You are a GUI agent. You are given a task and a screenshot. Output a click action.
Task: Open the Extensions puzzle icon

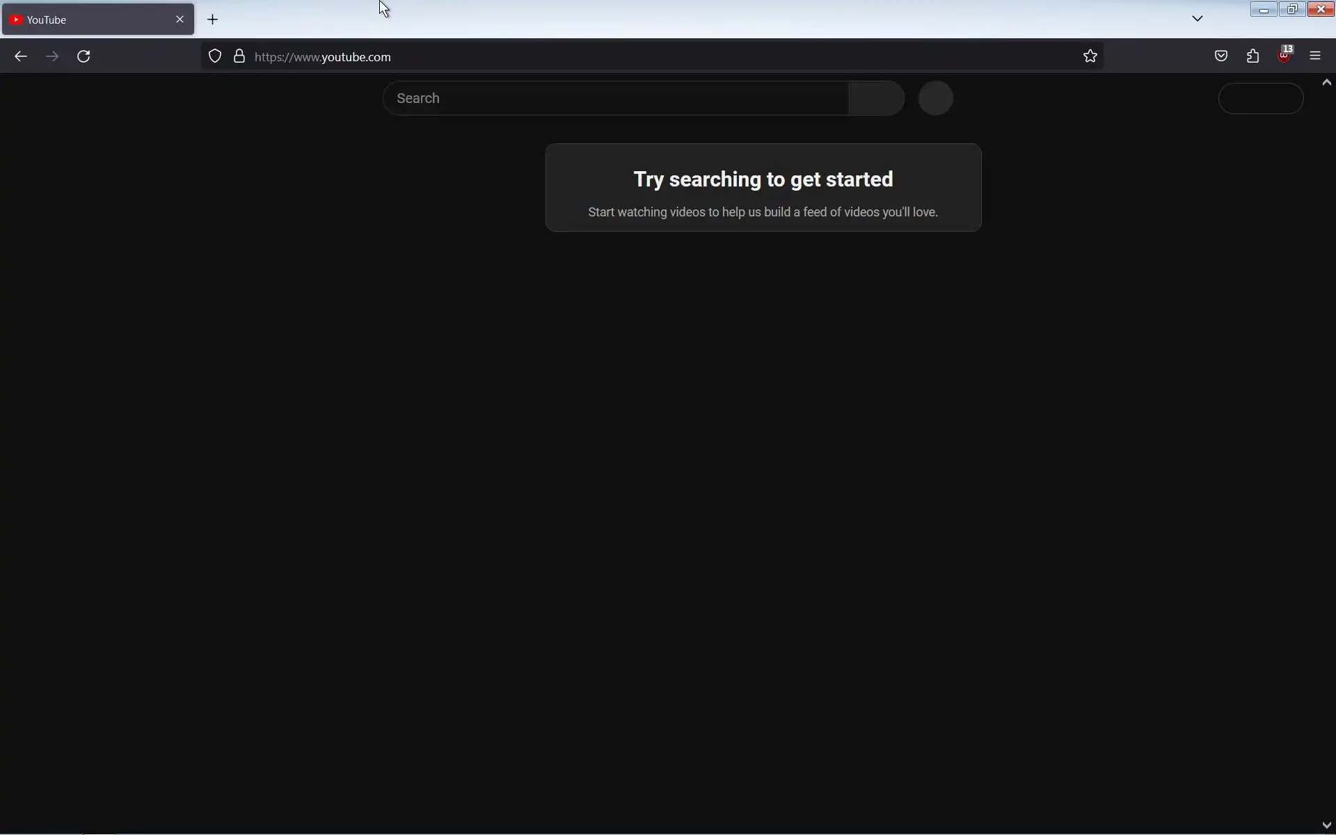pos(1253,56)
